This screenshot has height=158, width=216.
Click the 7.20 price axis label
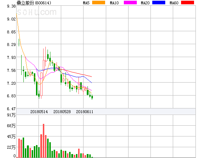(11, 83)
